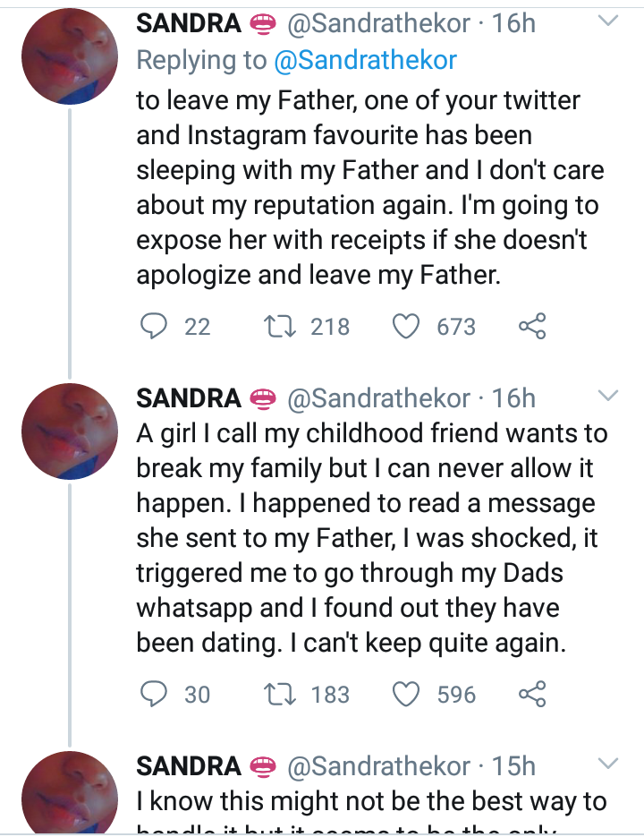The width and height of the screenshot is (644, 837).
Task: Open options chevron on the 15h tweet
Action: pos(608,764)
